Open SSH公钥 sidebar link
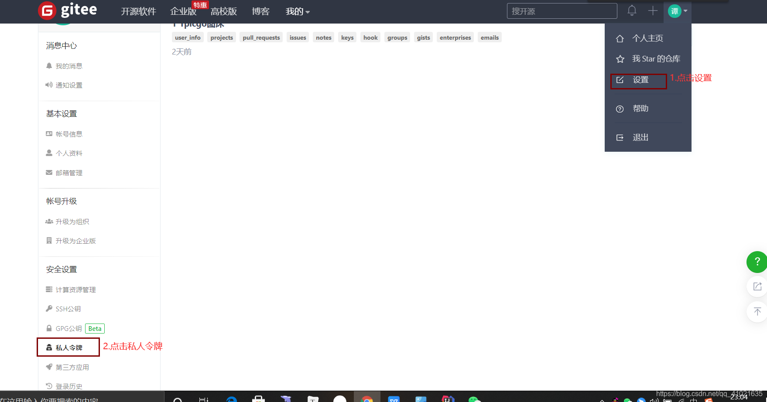 (x=68, y=309)
